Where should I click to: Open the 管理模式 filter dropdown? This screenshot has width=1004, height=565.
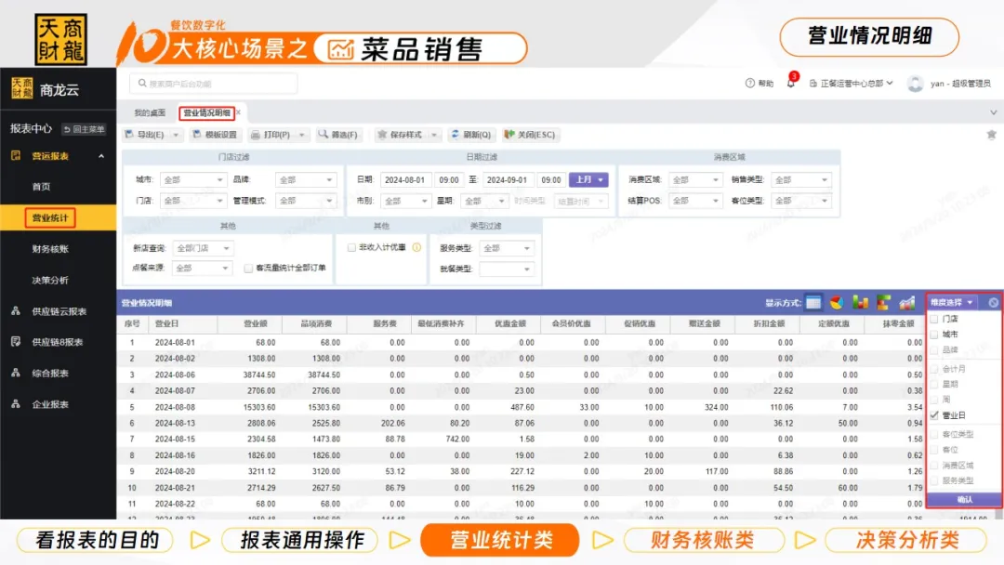pos(306,201)
